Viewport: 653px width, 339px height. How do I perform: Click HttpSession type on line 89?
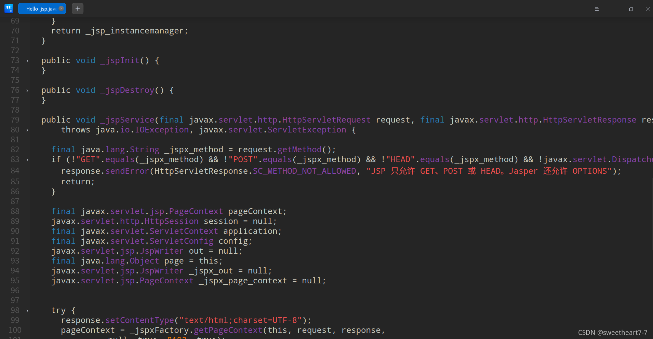(171, 222)
